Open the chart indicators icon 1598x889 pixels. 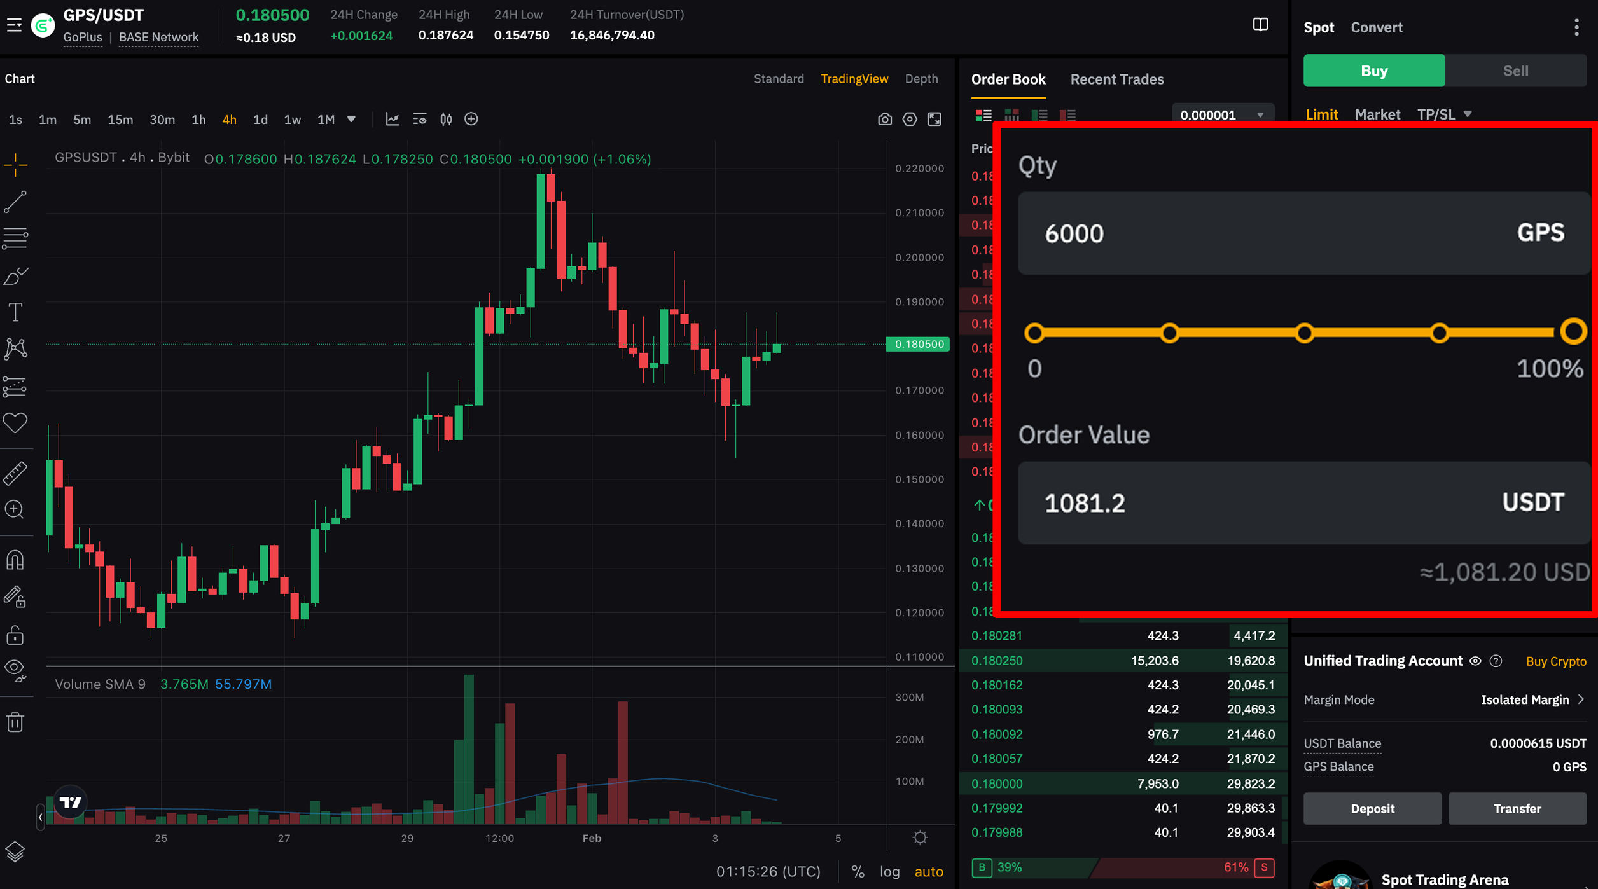[x=393, y=120]
